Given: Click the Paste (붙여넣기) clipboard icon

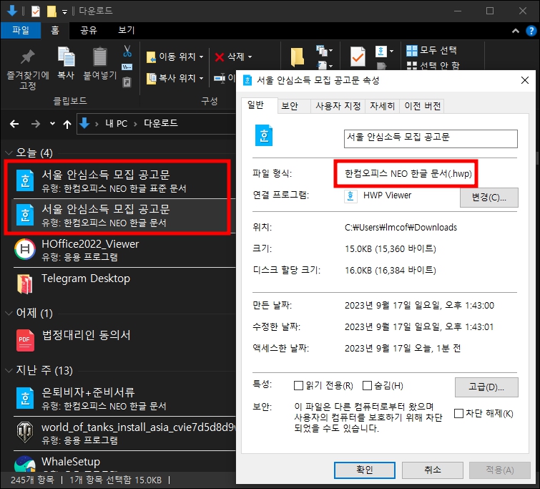Looking at the screenshot, I should coord(100,57).
